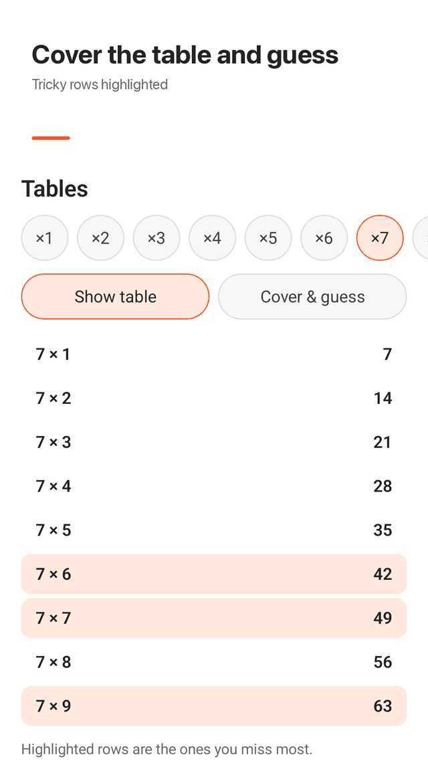
Task: Tap the ×6 table chip
Action: tap(324, 238)
